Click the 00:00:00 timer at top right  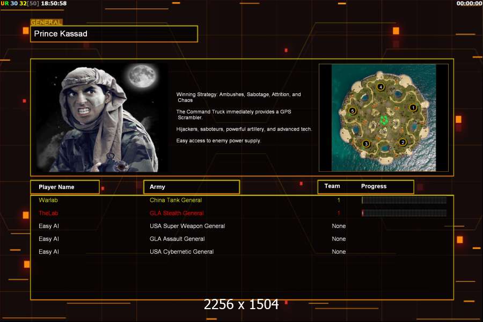pos(469,3)
